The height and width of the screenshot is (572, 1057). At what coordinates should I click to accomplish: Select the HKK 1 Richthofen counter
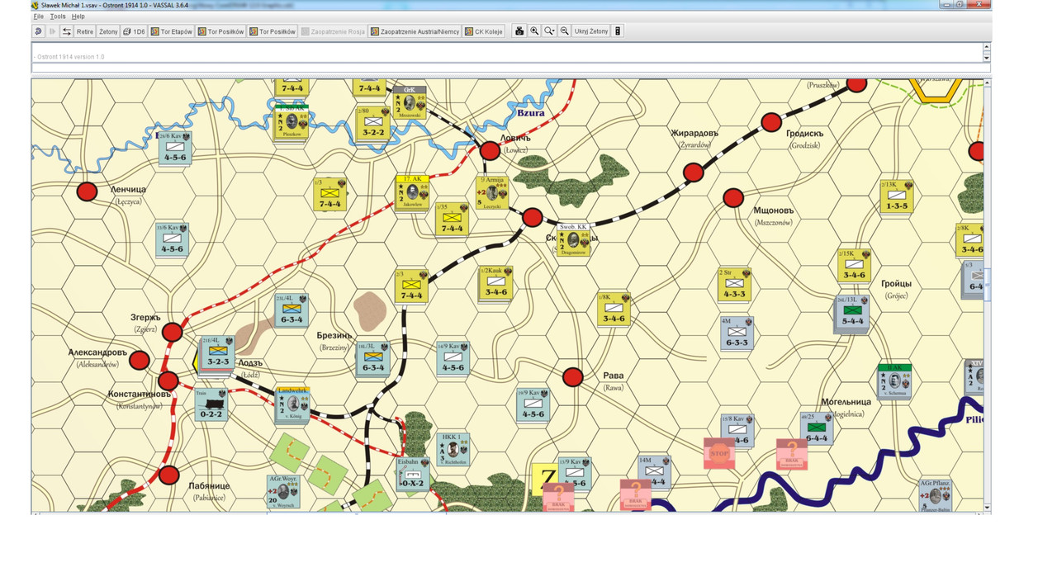click(453, 449)
